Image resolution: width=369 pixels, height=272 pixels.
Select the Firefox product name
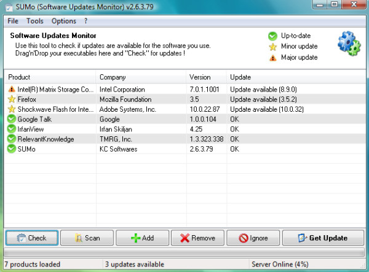coord(27,99)
